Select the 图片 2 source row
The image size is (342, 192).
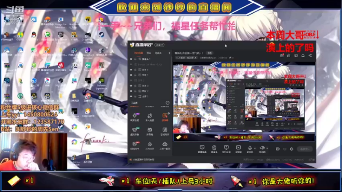tap(150, 91)
